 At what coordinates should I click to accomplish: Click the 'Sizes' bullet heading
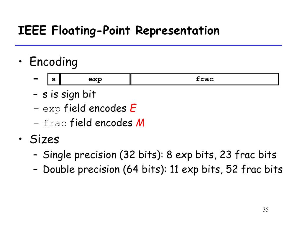(x=44, y=139)
